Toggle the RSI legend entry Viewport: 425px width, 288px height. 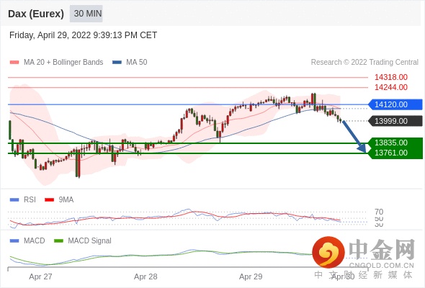point(23,199)
